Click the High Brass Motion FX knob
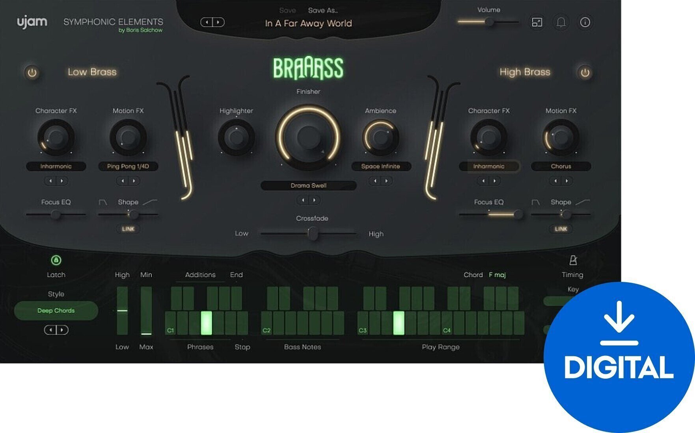Viewport: 695px width, 433px height. click(x=561, y=137)
